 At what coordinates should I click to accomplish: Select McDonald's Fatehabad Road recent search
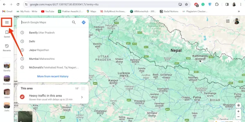coord(53,67)
